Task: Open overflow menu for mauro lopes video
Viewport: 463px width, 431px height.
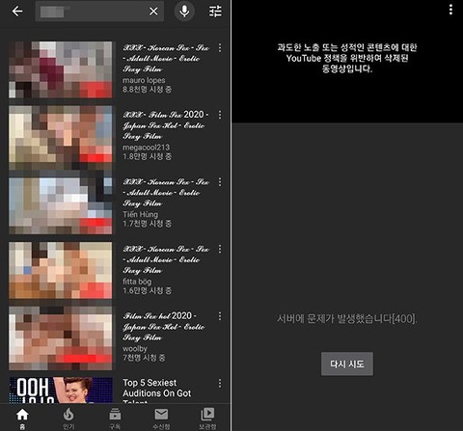Action: click(220, 48)
